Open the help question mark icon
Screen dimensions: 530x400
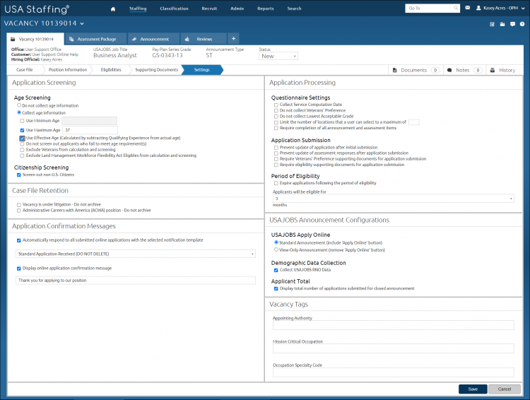click(x=522, y=24)
